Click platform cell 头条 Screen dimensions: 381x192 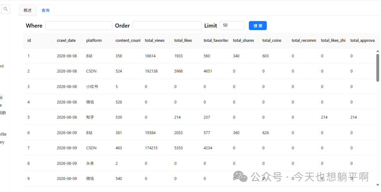90,163
